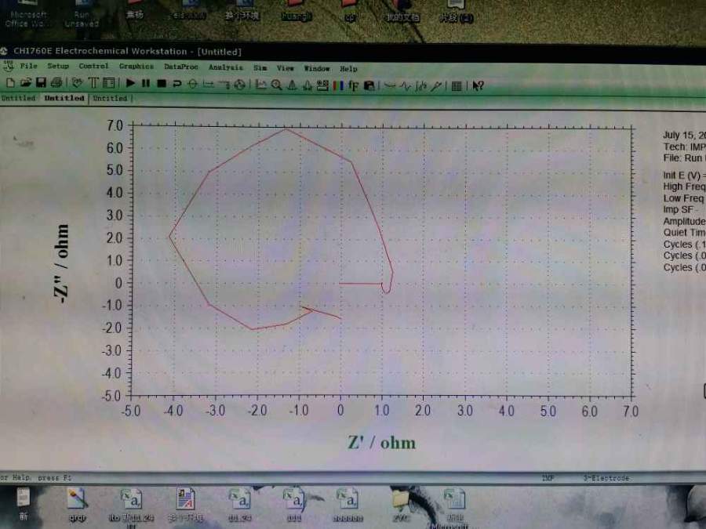Click the 'Amplitude' parameter text
706x529 pixels.
684,221
